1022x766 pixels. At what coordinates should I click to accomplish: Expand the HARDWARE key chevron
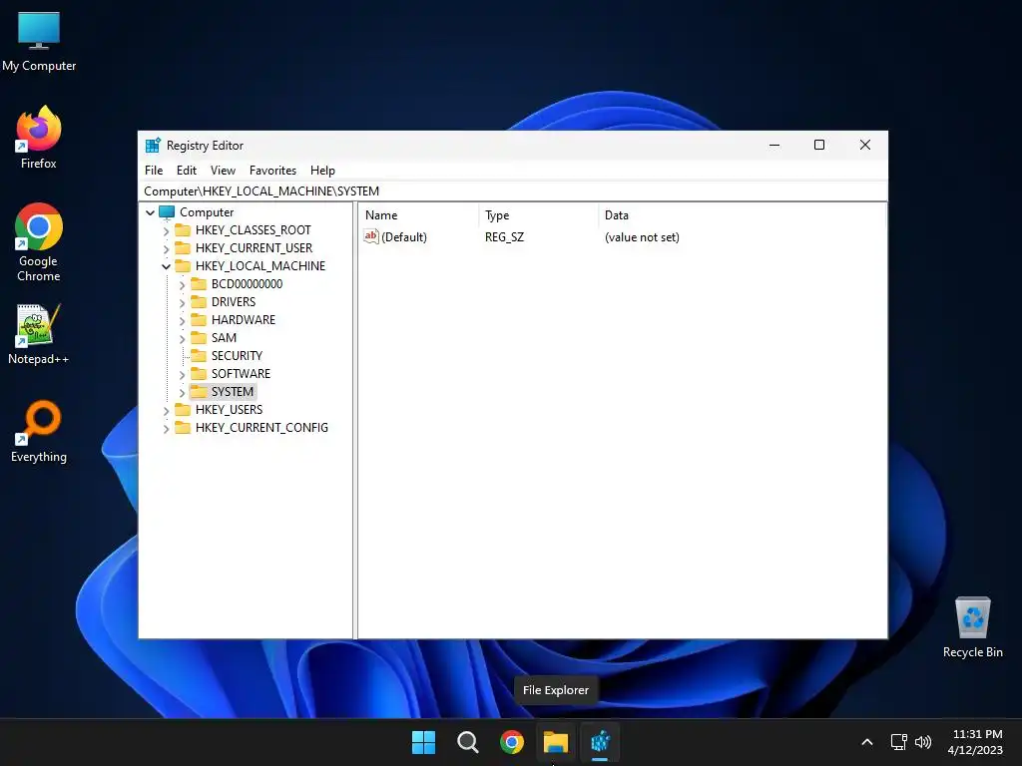[182, 320]
